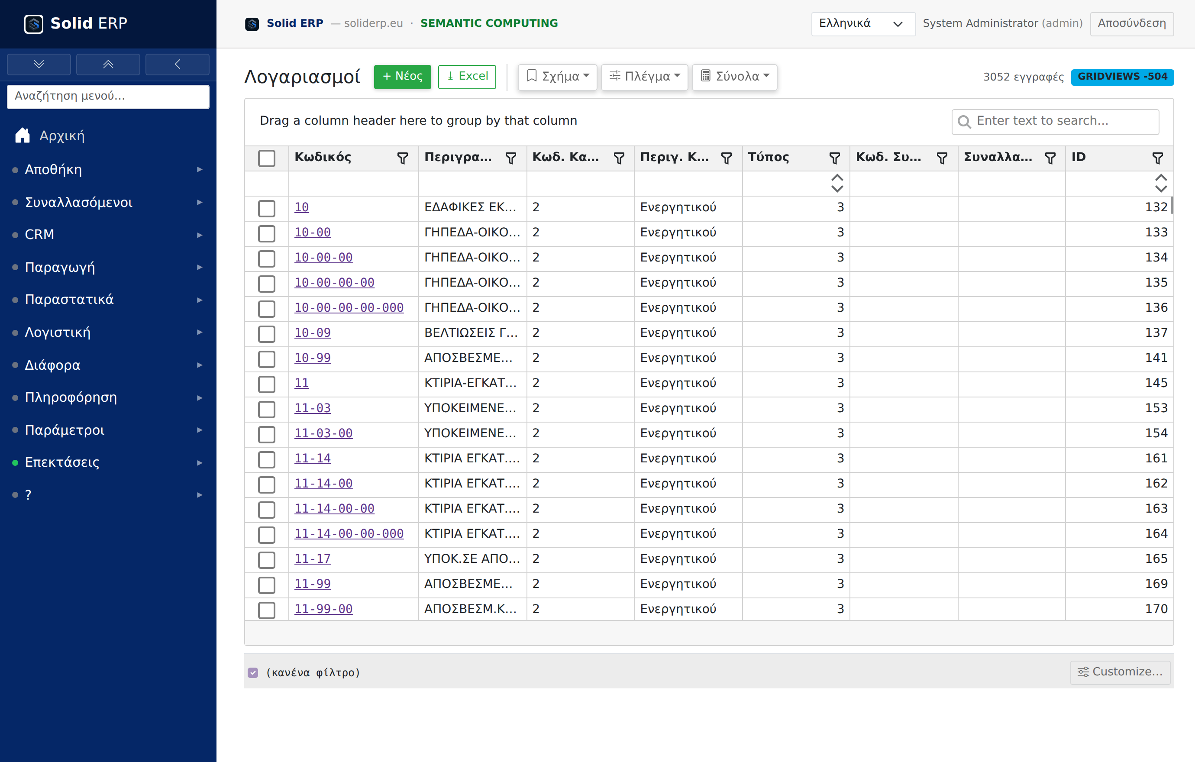The width and height of the screenshot is (1195, 762).
Task: Decrement the Τύπος filter spinner down arrow
Action: 837,189
